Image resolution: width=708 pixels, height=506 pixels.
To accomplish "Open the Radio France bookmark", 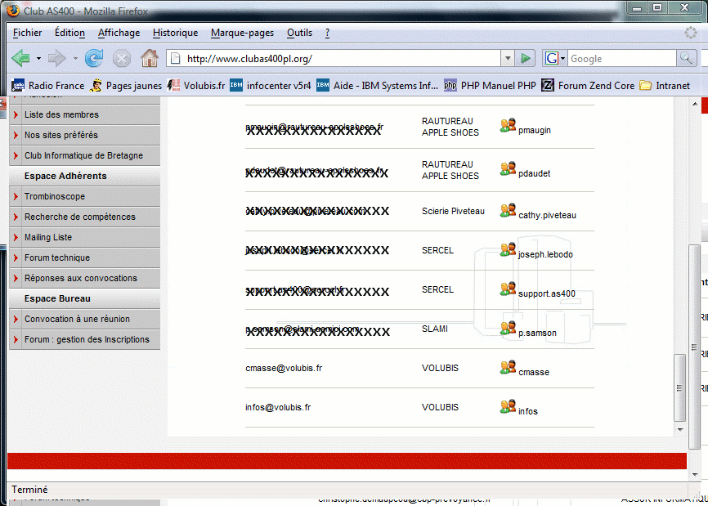I will (x=48, y=85).
